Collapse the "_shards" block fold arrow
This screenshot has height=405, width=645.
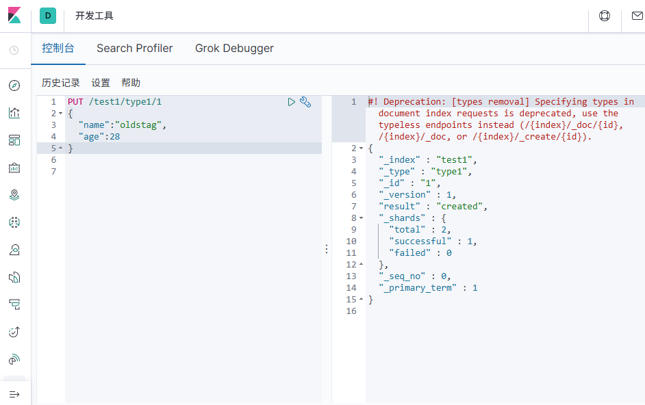[x=362, y=218]
